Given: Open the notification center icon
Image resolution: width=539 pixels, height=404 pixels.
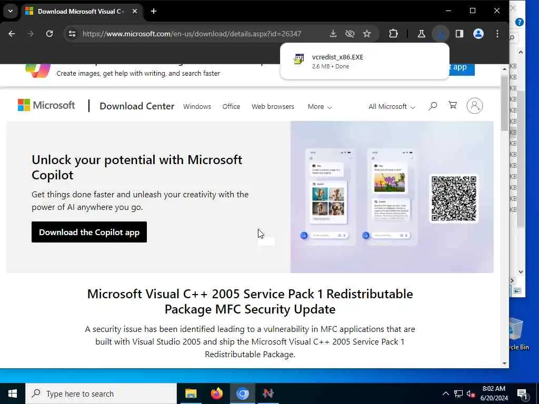Looking at the screenshot, I should click(523, 393).
